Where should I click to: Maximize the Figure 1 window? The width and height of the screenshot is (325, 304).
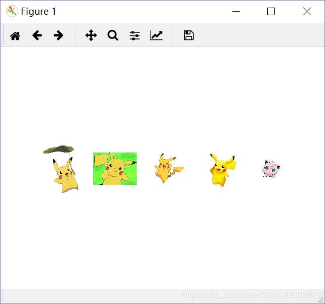coord(271,12)
